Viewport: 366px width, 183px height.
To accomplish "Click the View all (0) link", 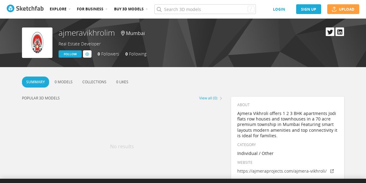I will (208, 98).
